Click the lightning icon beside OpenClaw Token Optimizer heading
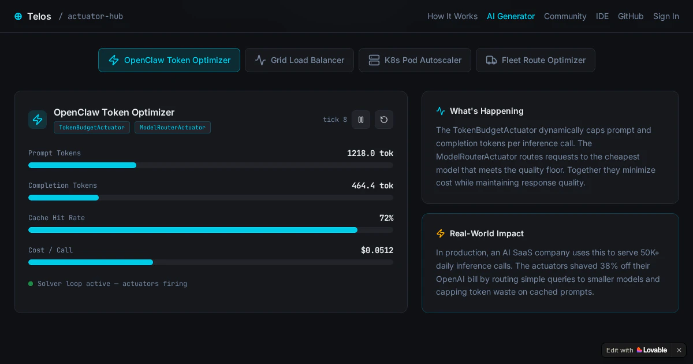 38,120
